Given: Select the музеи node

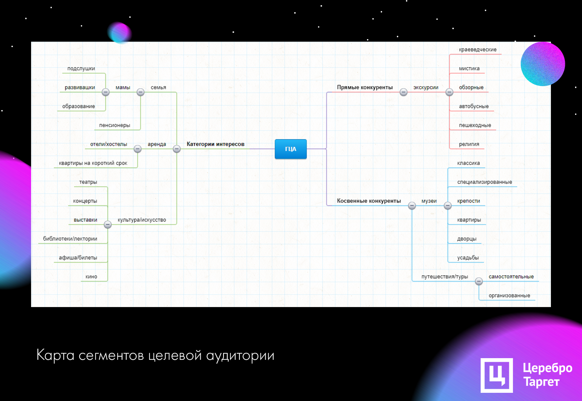Looking at the screenshot, I should coord(429,201).
